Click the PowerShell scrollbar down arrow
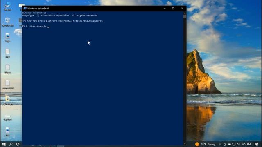The image size is (262, 147). pos(185,144)
